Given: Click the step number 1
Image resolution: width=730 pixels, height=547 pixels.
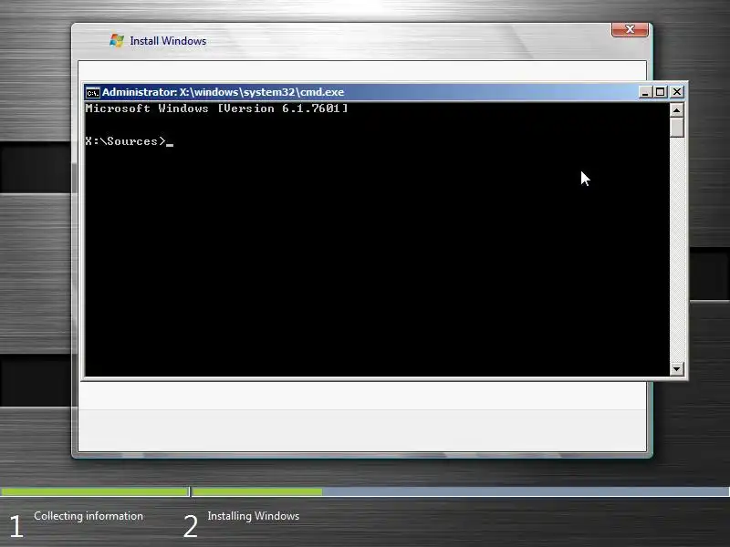Looking at the screenshot, I should pyautogui.click(x=16, y=527).
